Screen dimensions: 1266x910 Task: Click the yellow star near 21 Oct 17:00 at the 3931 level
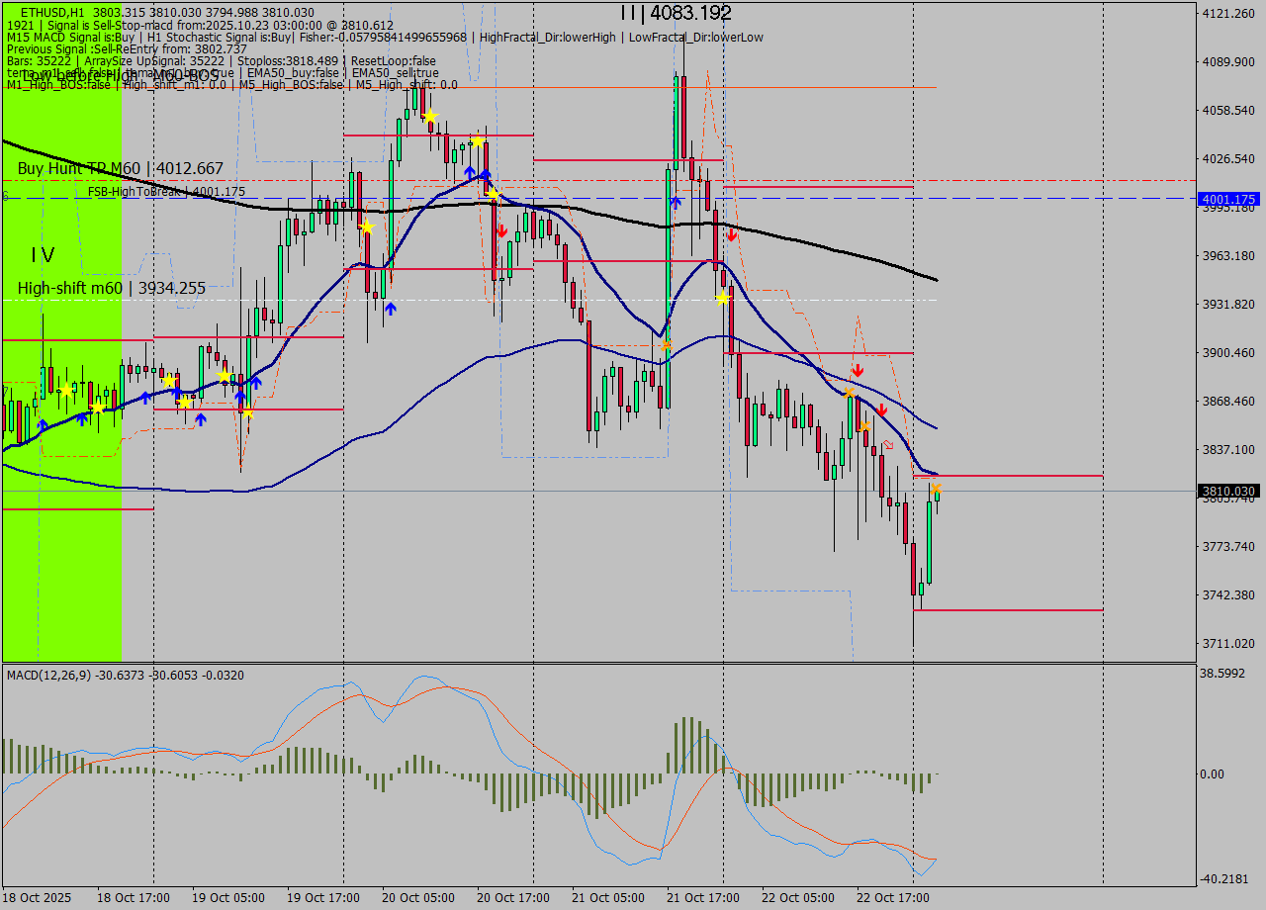click(723, 298)
